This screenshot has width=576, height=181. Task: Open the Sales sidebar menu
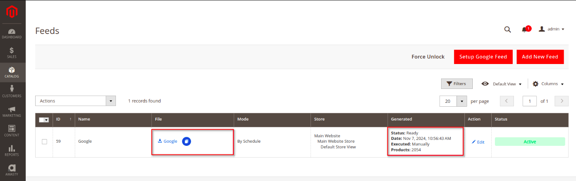(12, 53)
